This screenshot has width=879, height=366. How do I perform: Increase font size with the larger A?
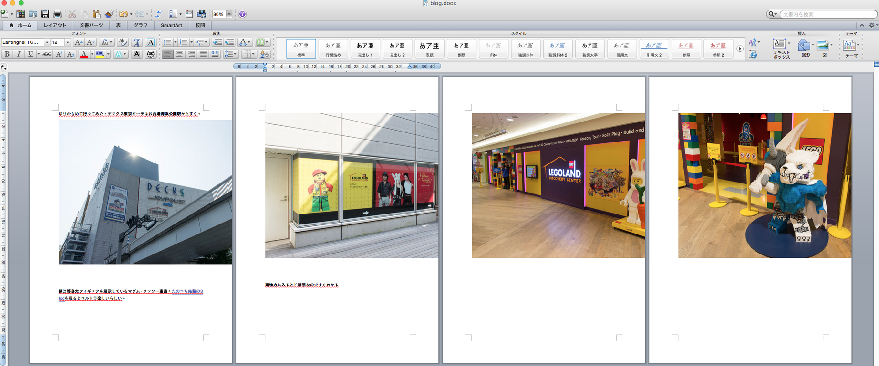click(79, 42)
